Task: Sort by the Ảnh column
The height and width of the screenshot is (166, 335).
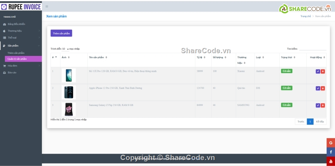Action: pyautogui.click(x=69, y=57)
